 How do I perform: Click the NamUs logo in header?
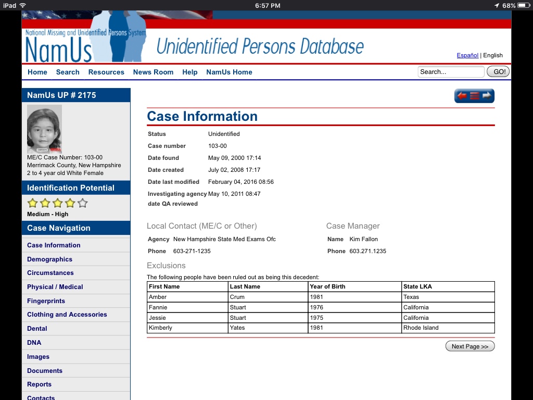[59, 47]
